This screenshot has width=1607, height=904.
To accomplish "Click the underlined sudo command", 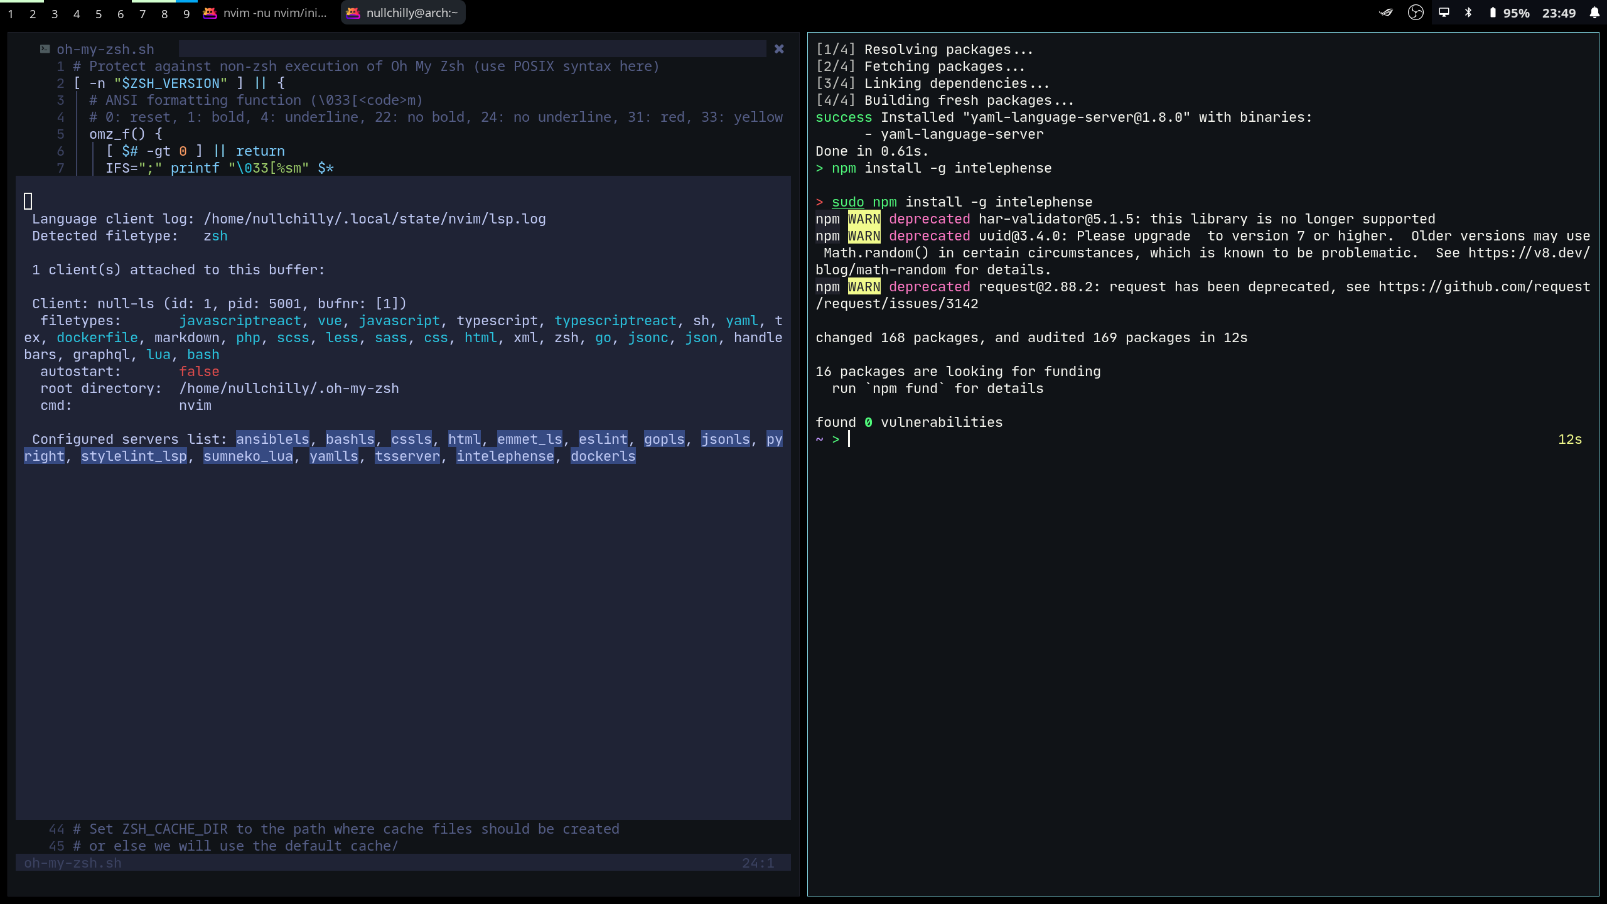I will [847, 202].
